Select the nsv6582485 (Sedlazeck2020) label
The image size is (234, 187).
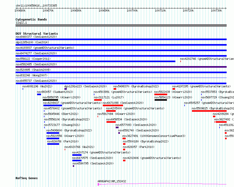[x=36, y=64]
